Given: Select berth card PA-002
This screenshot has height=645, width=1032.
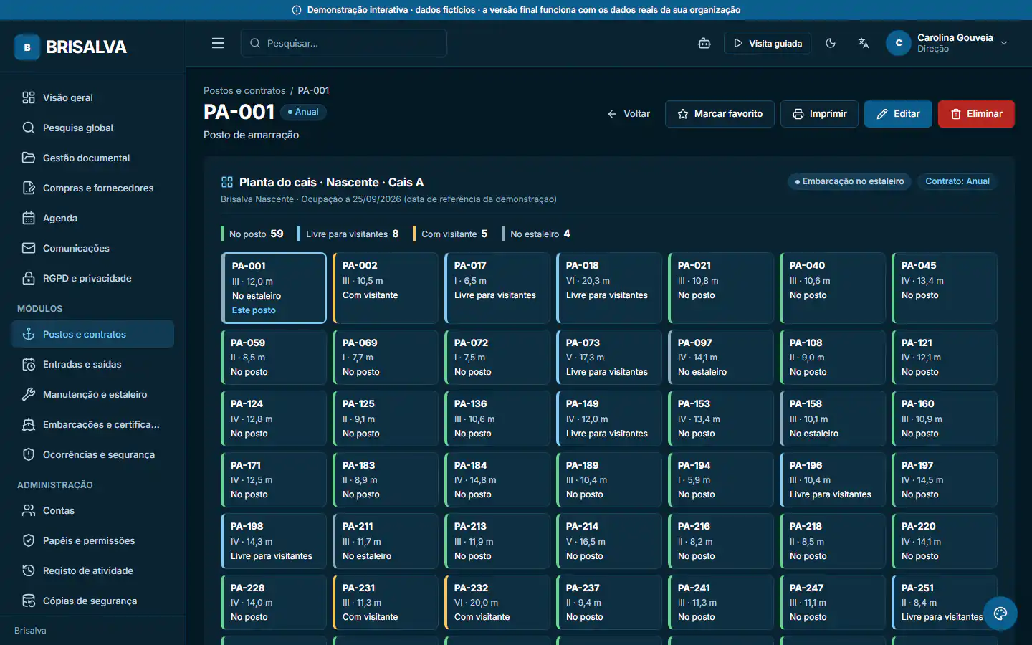Looking at the screenshot, I should pos(386,288).
